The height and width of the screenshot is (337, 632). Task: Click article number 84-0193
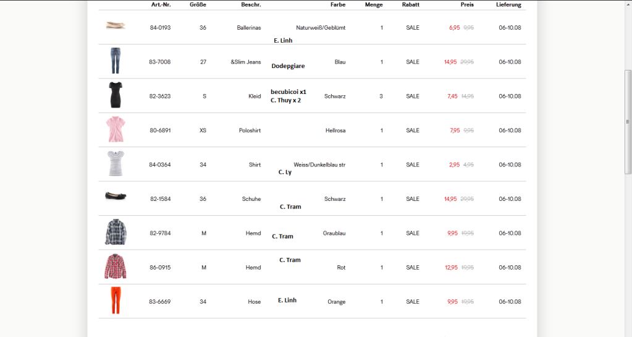pos(160,28)
